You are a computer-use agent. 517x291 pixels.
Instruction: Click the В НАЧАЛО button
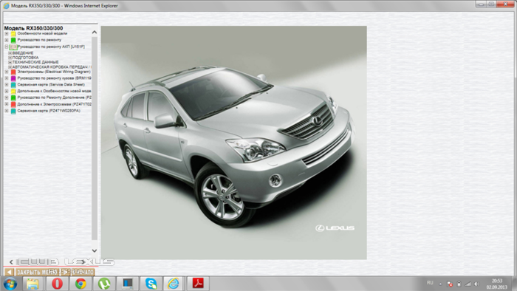(x=78, y=273)
